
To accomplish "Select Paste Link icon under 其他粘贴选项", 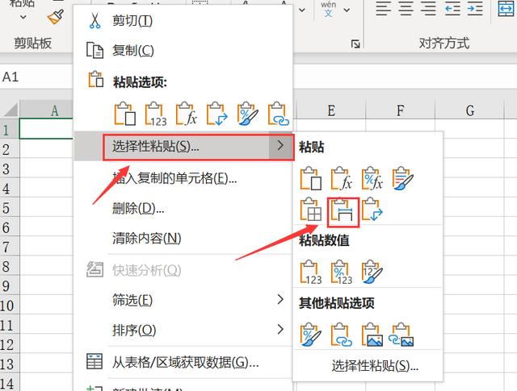I will point(341,335).
